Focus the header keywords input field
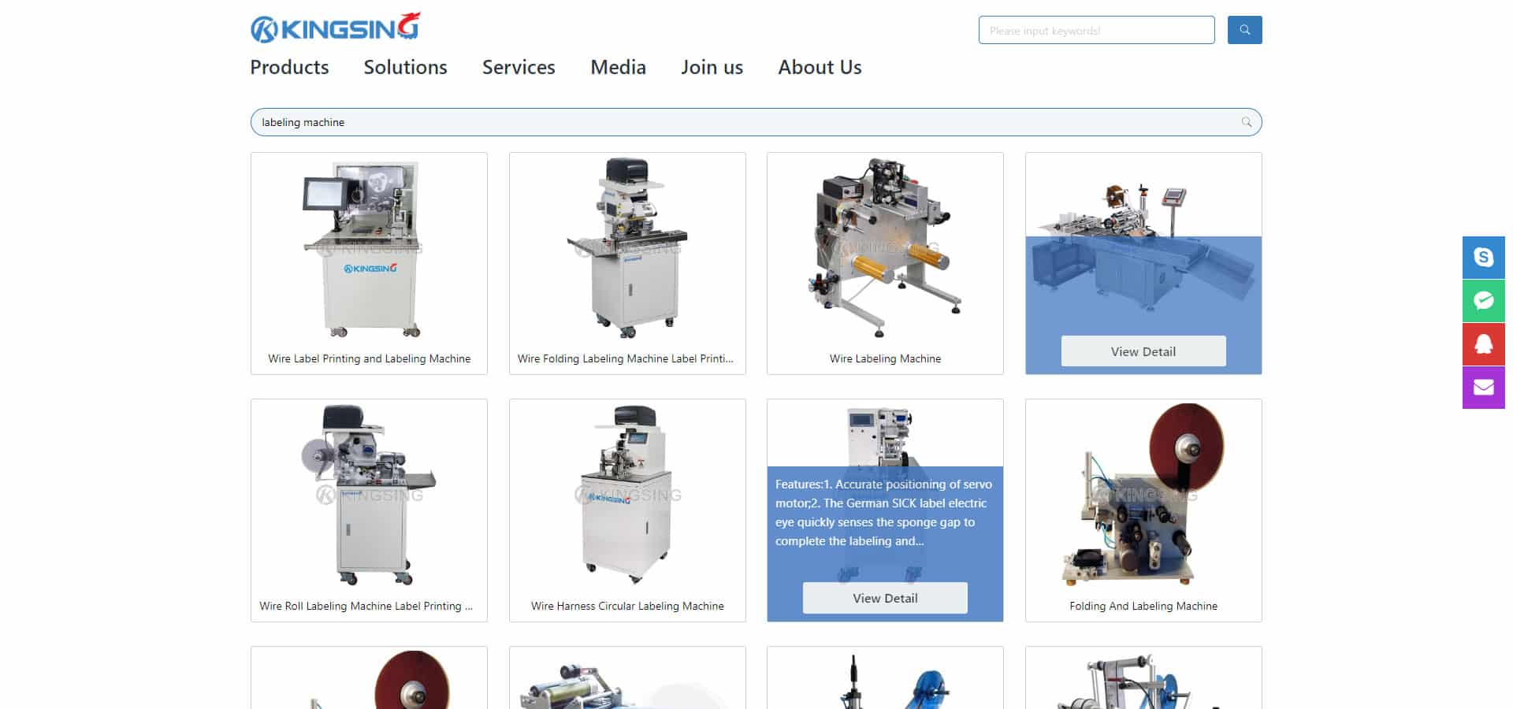The height and width of the screenshot is (709, 1513). 1096,30
